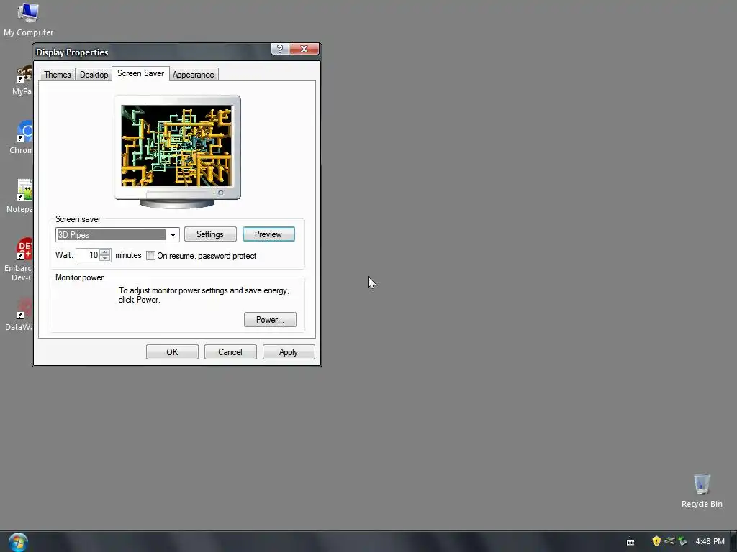737x552 pixels.
Task: Open monitor Power settings
Action: (270, 320)
